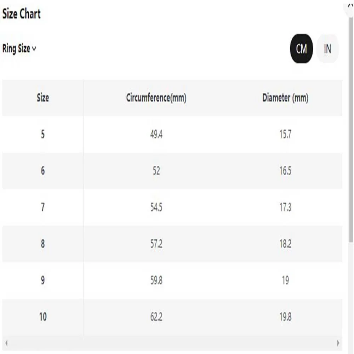Click the vertical scrollbar thumb
The width and height of the screenshot is (354, 354).
point(351,130)
